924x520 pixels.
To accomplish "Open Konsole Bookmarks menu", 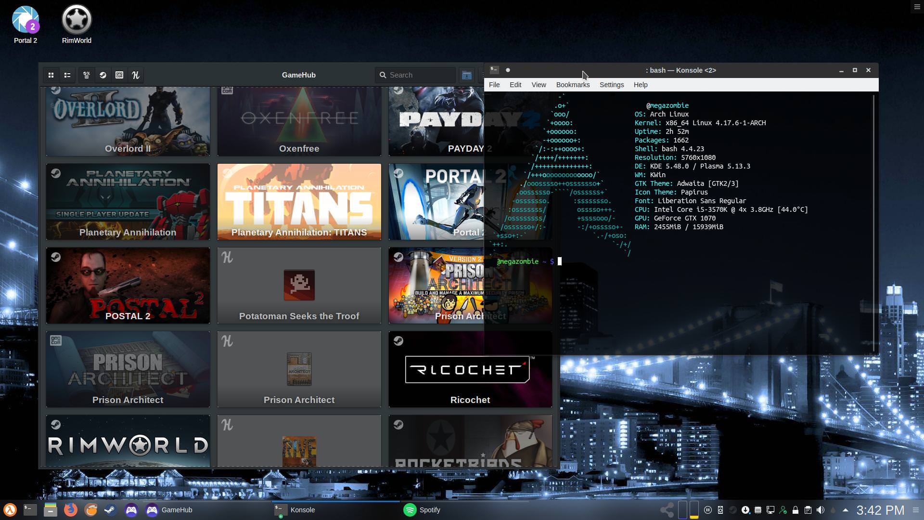I will (573, 85).
